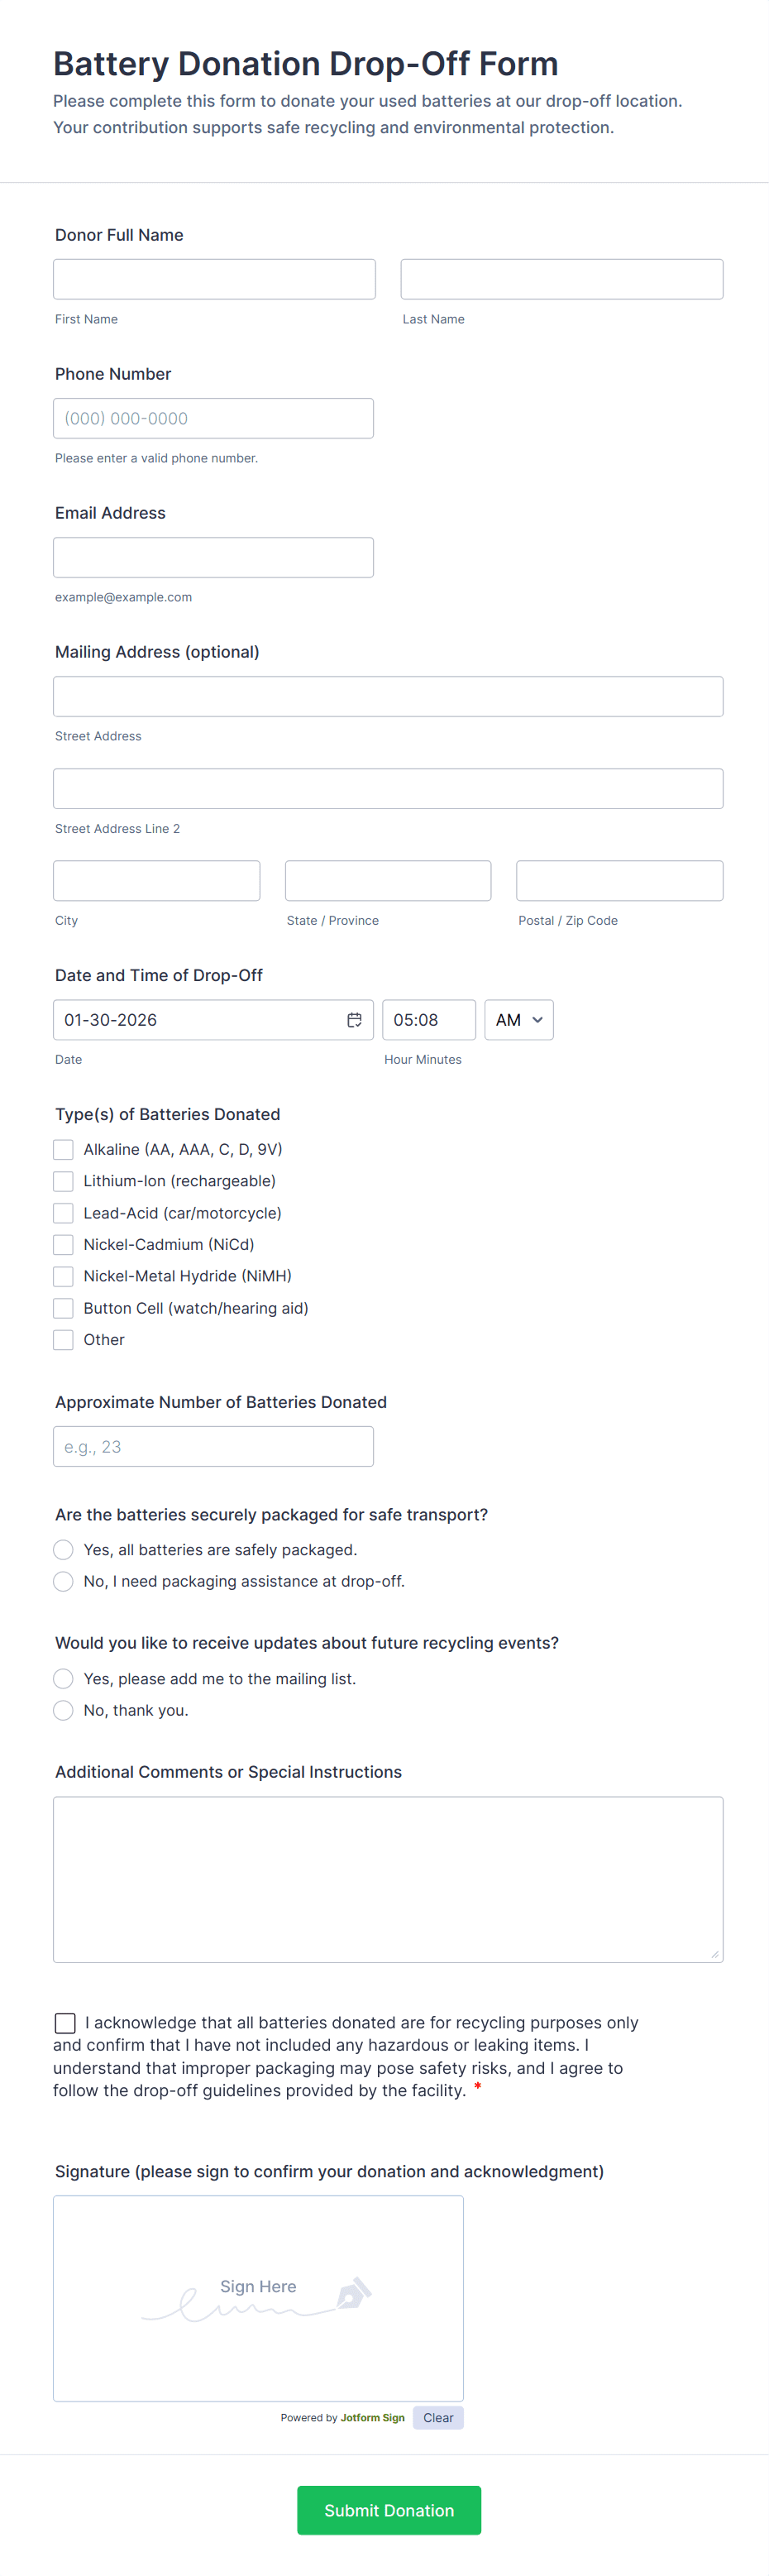Select "Yes, please add me to mailing list"
This screenshot has height=2576, width=769.
click(x=64, y=1679)
